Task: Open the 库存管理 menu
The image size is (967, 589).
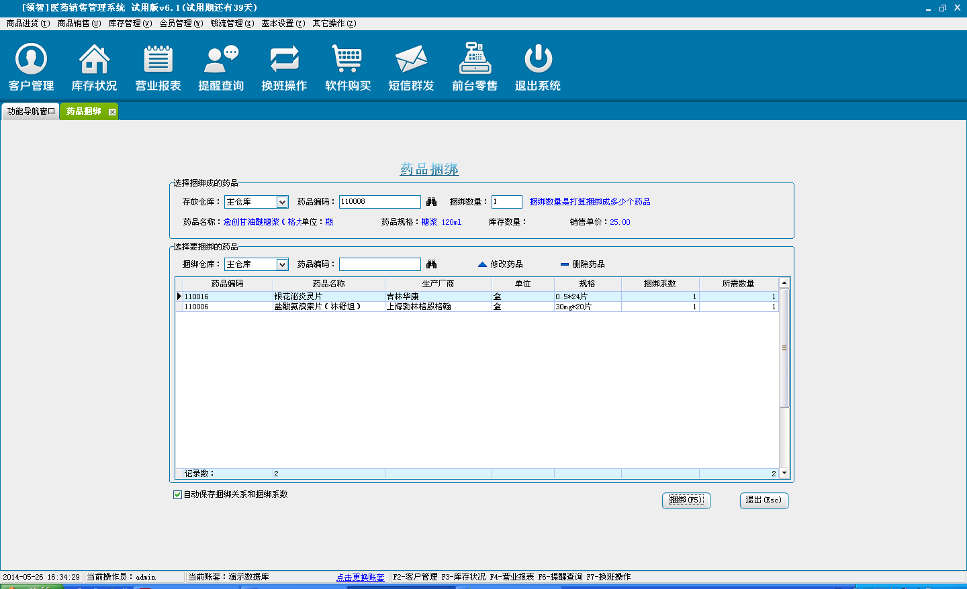Action: [x=130, y=23]
